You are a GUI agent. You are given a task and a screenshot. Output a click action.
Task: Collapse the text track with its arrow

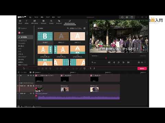coord(18,76)
